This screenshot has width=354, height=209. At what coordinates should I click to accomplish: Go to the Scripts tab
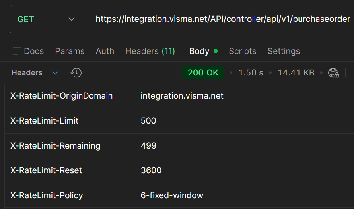242,51
